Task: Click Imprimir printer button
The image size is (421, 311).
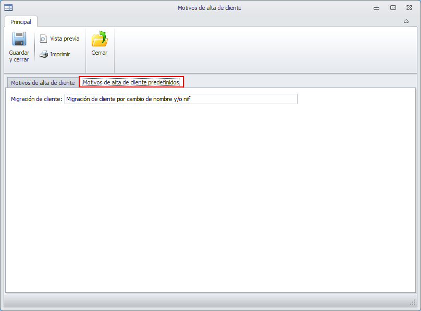Action: (55, 54)
